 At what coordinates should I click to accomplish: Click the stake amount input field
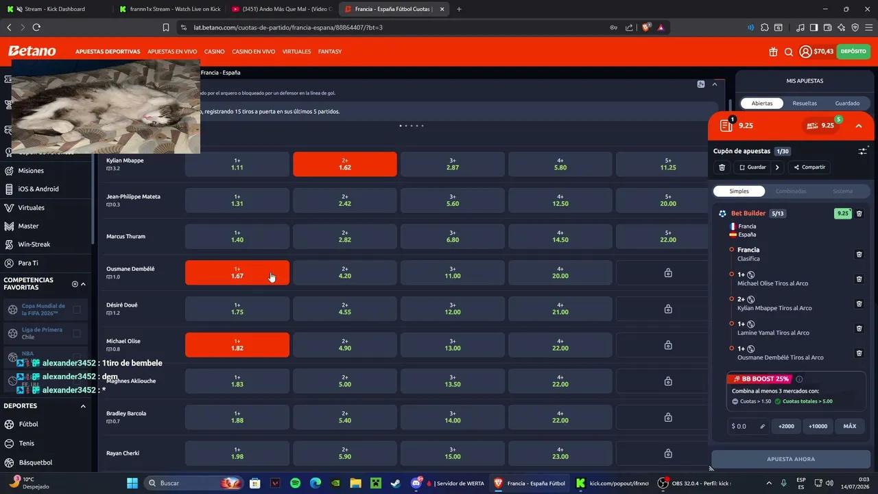(748, 426)
